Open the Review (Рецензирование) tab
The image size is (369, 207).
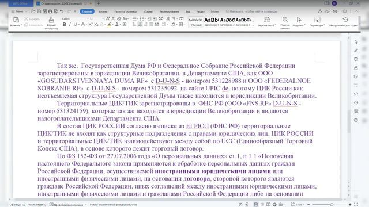pyautogui.click(x=169, y=11)
